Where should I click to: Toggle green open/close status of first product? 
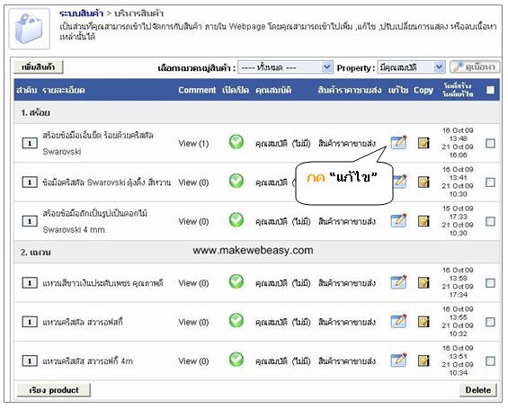tap(236, 142)
